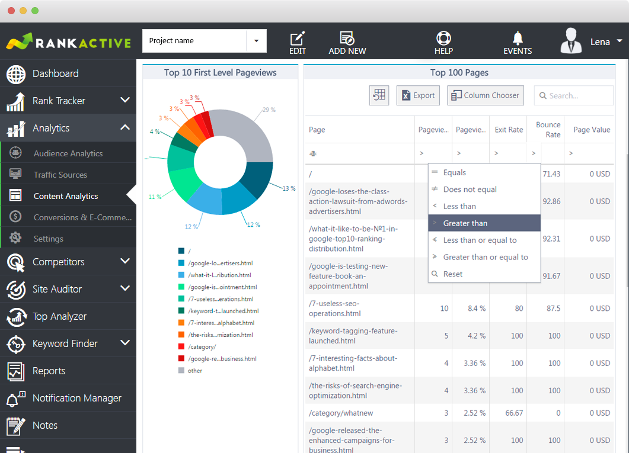Open Audience Analytics page
Viewport: 629px width, 453px height.
coord(68,153)
